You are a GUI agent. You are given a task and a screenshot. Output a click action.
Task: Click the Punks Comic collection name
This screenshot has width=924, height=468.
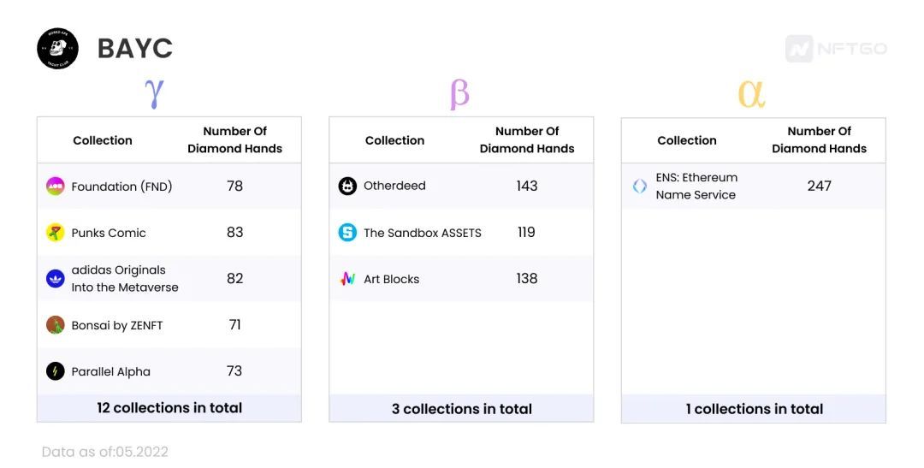(109, 233)
